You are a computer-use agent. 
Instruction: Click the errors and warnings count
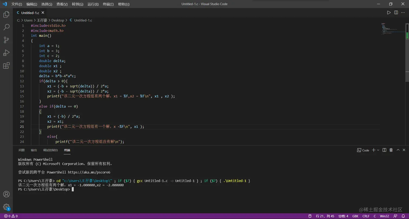pyautogui.click(x=11, y=216)
